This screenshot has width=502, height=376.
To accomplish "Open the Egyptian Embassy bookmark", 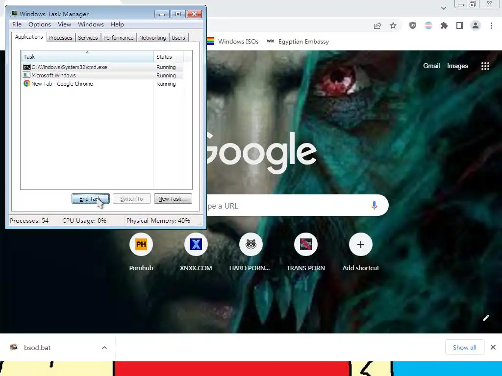I will tap(298, 41).
